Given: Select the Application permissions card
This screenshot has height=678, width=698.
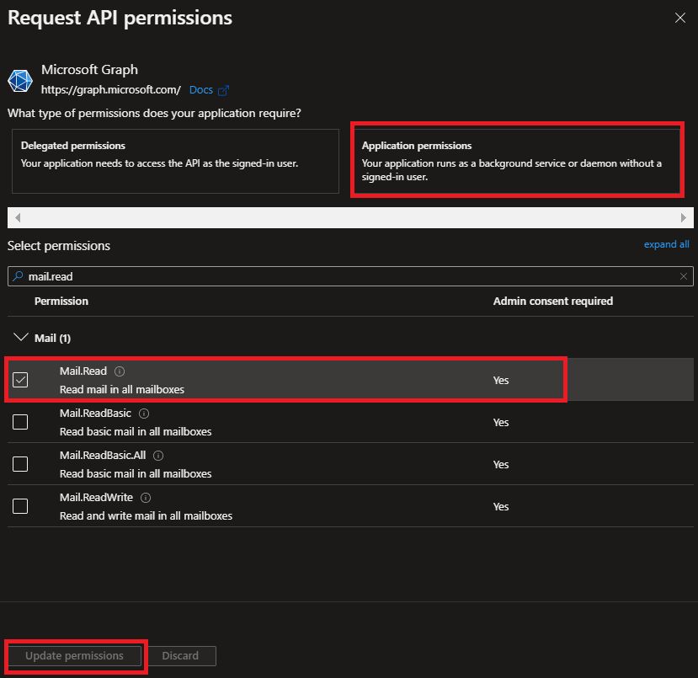Looking at the screenshot, I should (x=517, y=161).
